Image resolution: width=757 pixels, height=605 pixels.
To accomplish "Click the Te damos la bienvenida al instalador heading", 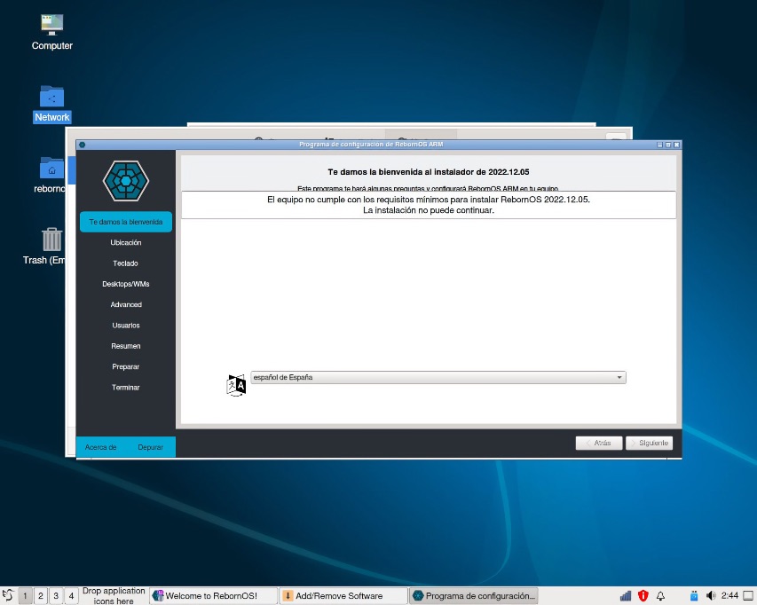I will (429, 172).
